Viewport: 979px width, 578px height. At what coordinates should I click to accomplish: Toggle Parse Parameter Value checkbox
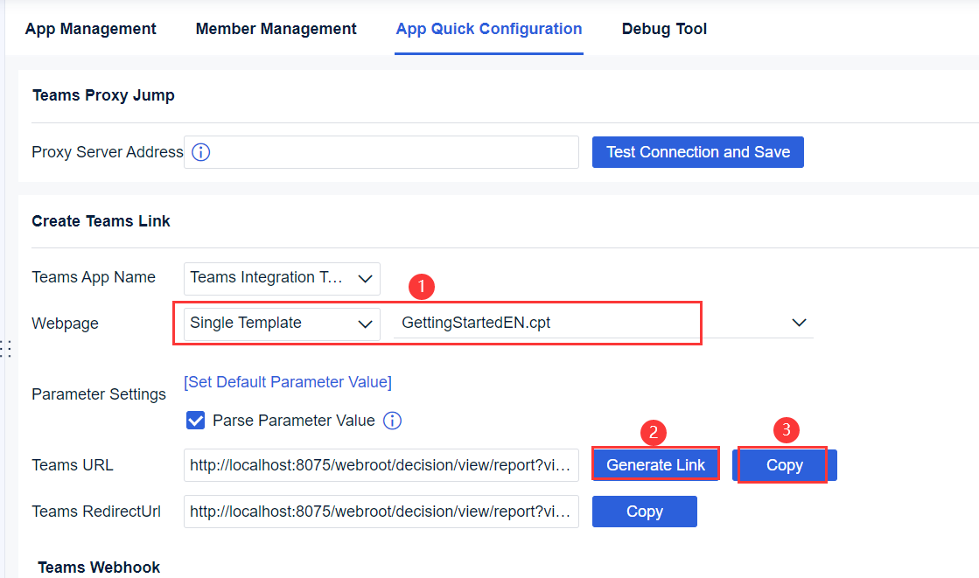click(x=195, y=421)
